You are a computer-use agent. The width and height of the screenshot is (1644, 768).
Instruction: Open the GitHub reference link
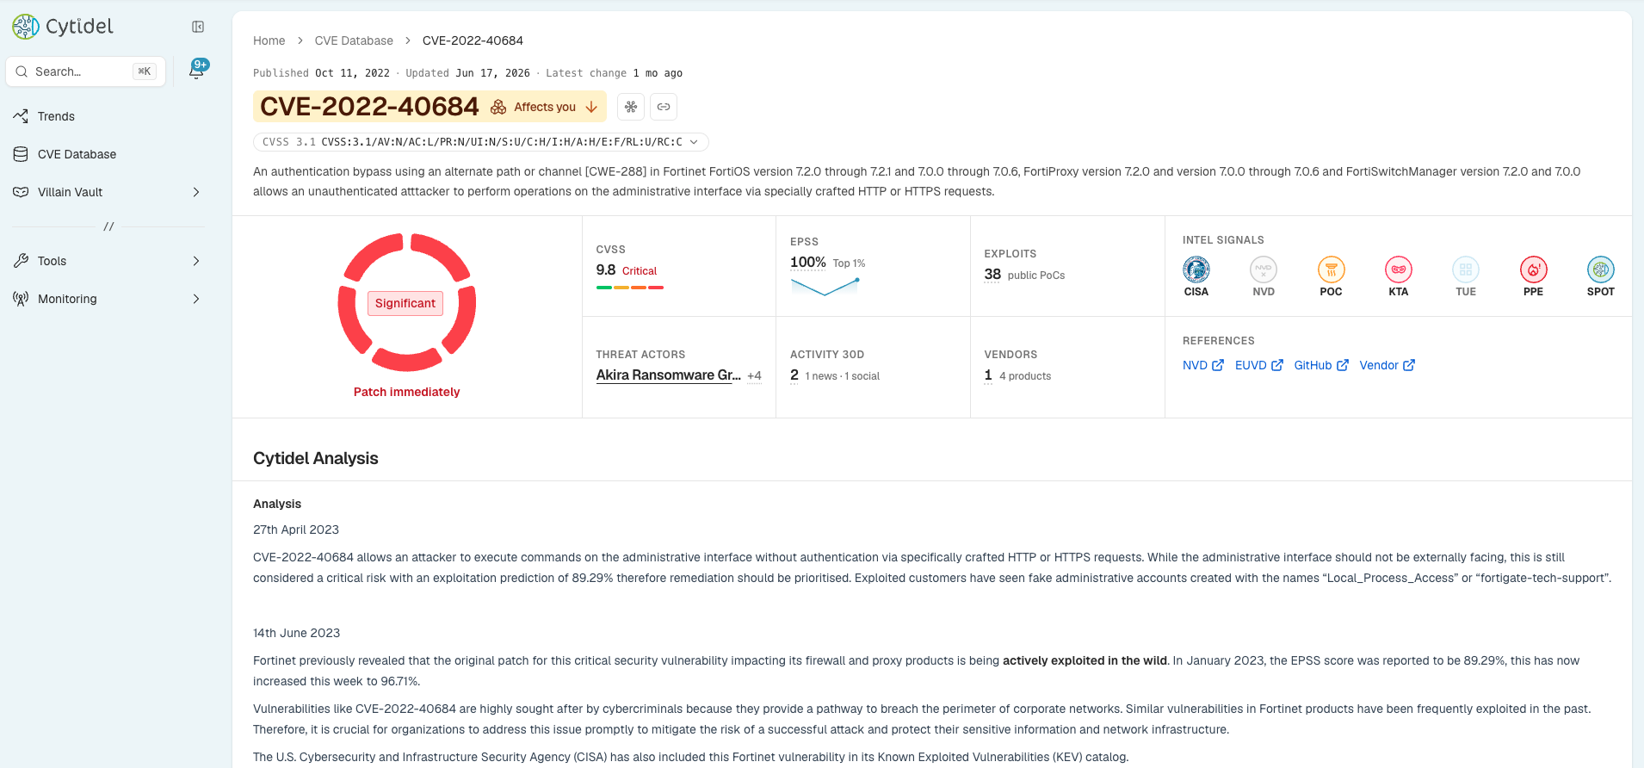[x=1321, y=365]
